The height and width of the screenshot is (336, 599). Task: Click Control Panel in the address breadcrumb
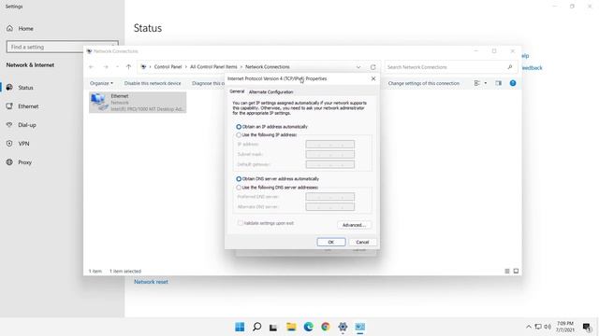(168, 67)
